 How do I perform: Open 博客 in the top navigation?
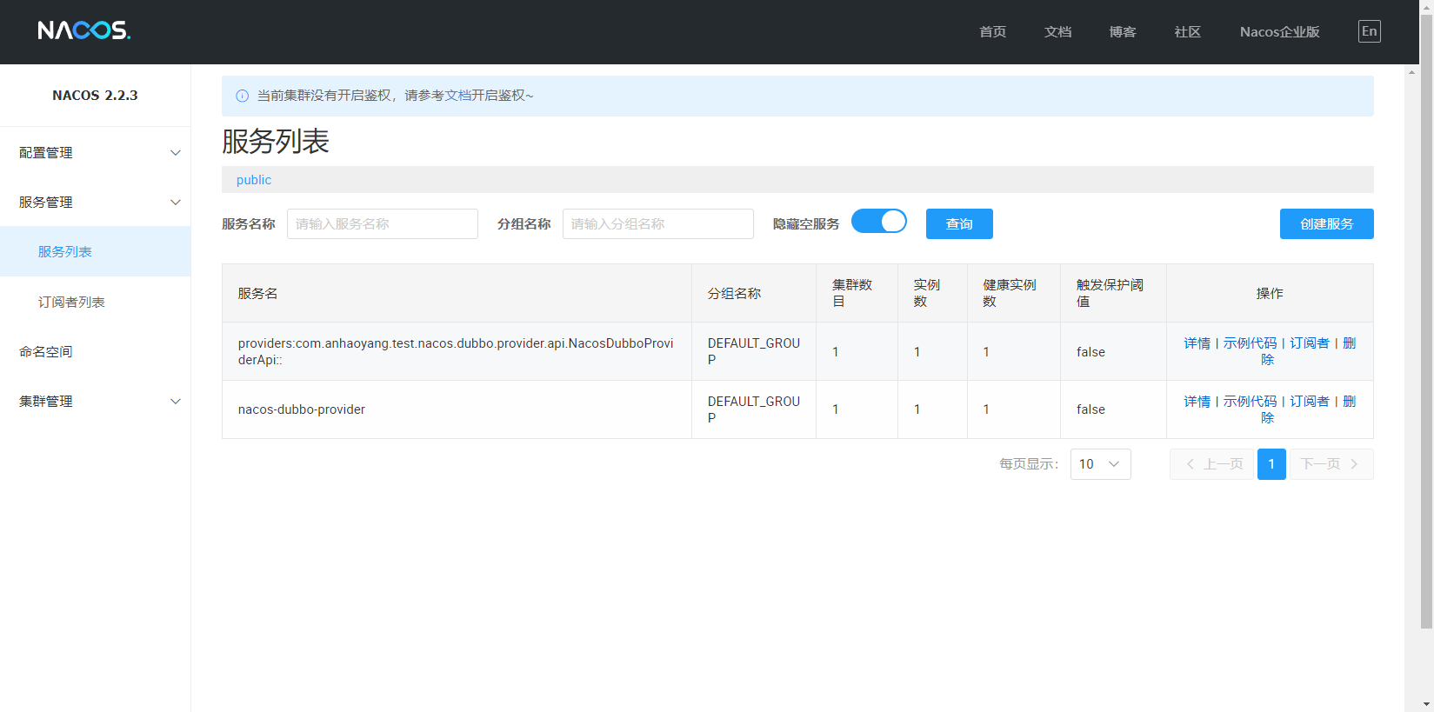1123,32
